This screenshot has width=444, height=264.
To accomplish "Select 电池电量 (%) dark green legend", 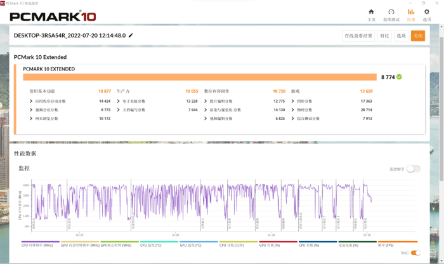I will pyautogui.click(x=357, y=244).
